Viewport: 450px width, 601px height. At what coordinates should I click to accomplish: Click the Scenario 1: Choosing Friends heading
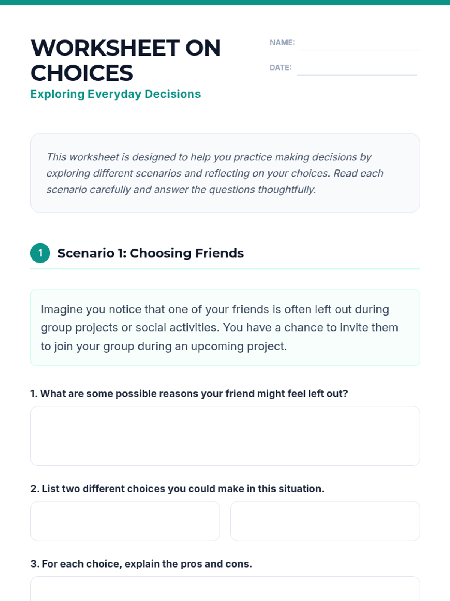(151, 253)
